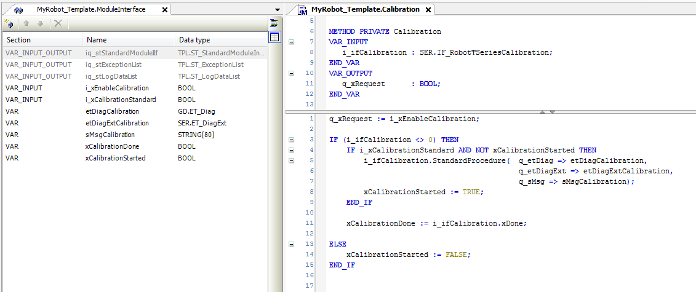The width and height of the screenshot is (696, 292).
Task: Click the insert new variable icon
Action: click(x=9, y=23)
